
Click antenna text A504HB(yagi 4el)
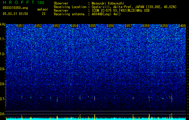click(x=106, y=14)
